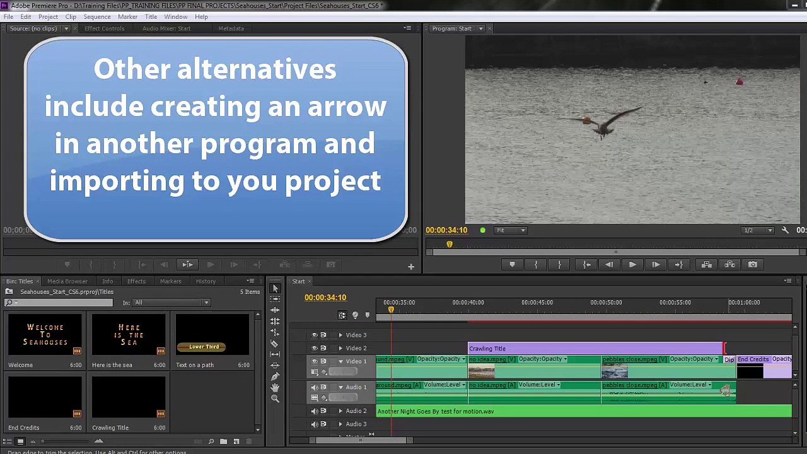The image size is (807, 454).
Task: Mute Audio 2 track speaker
Action: click(315, 411)
